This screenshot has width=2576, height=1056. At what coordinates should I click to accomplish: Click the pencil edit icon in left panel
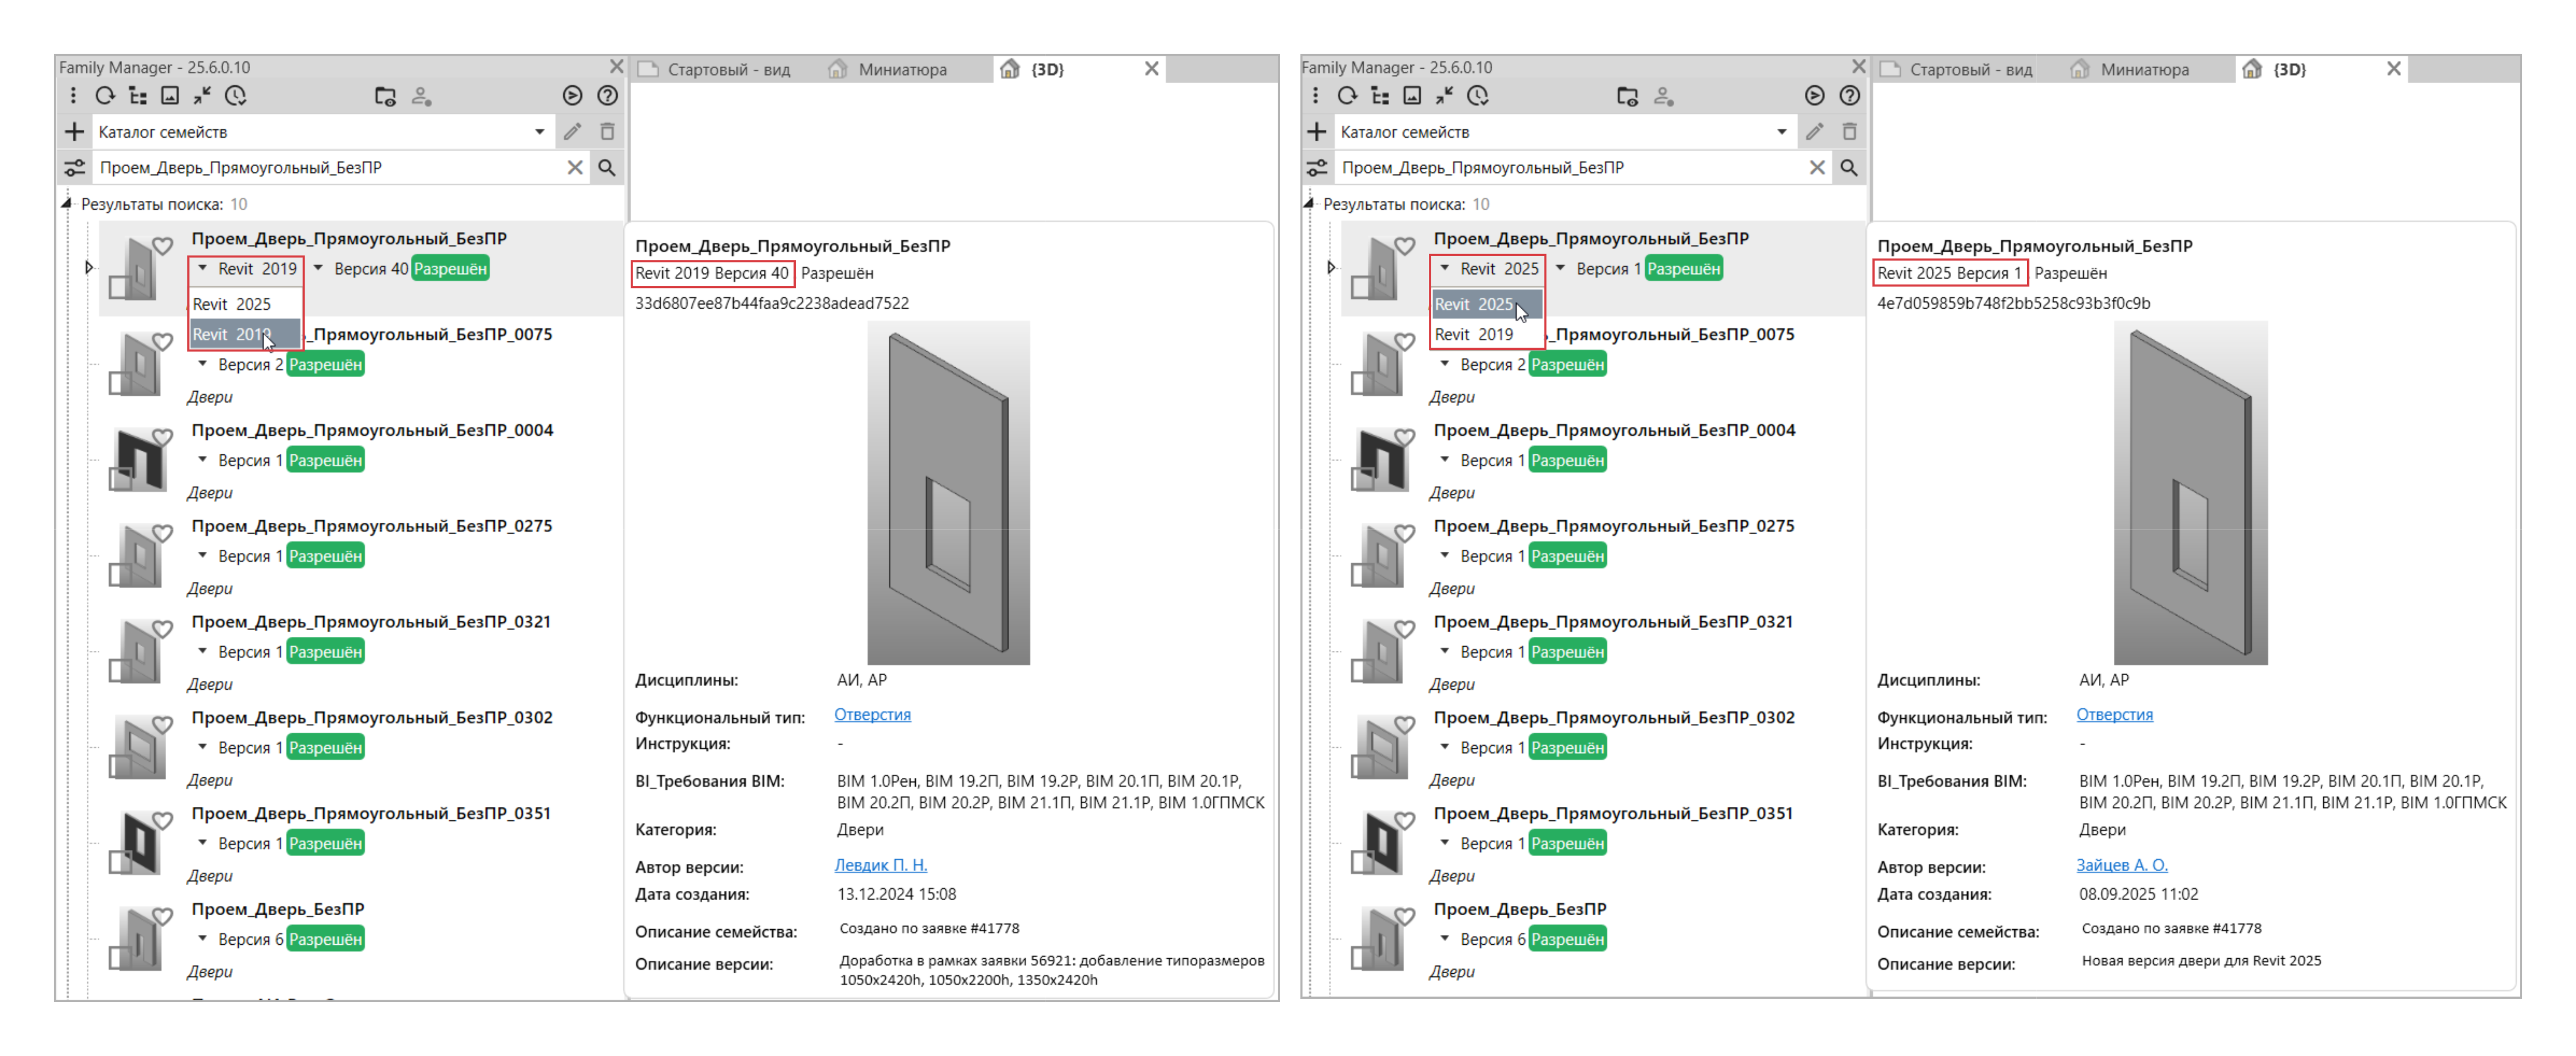[x=572, y=132]
